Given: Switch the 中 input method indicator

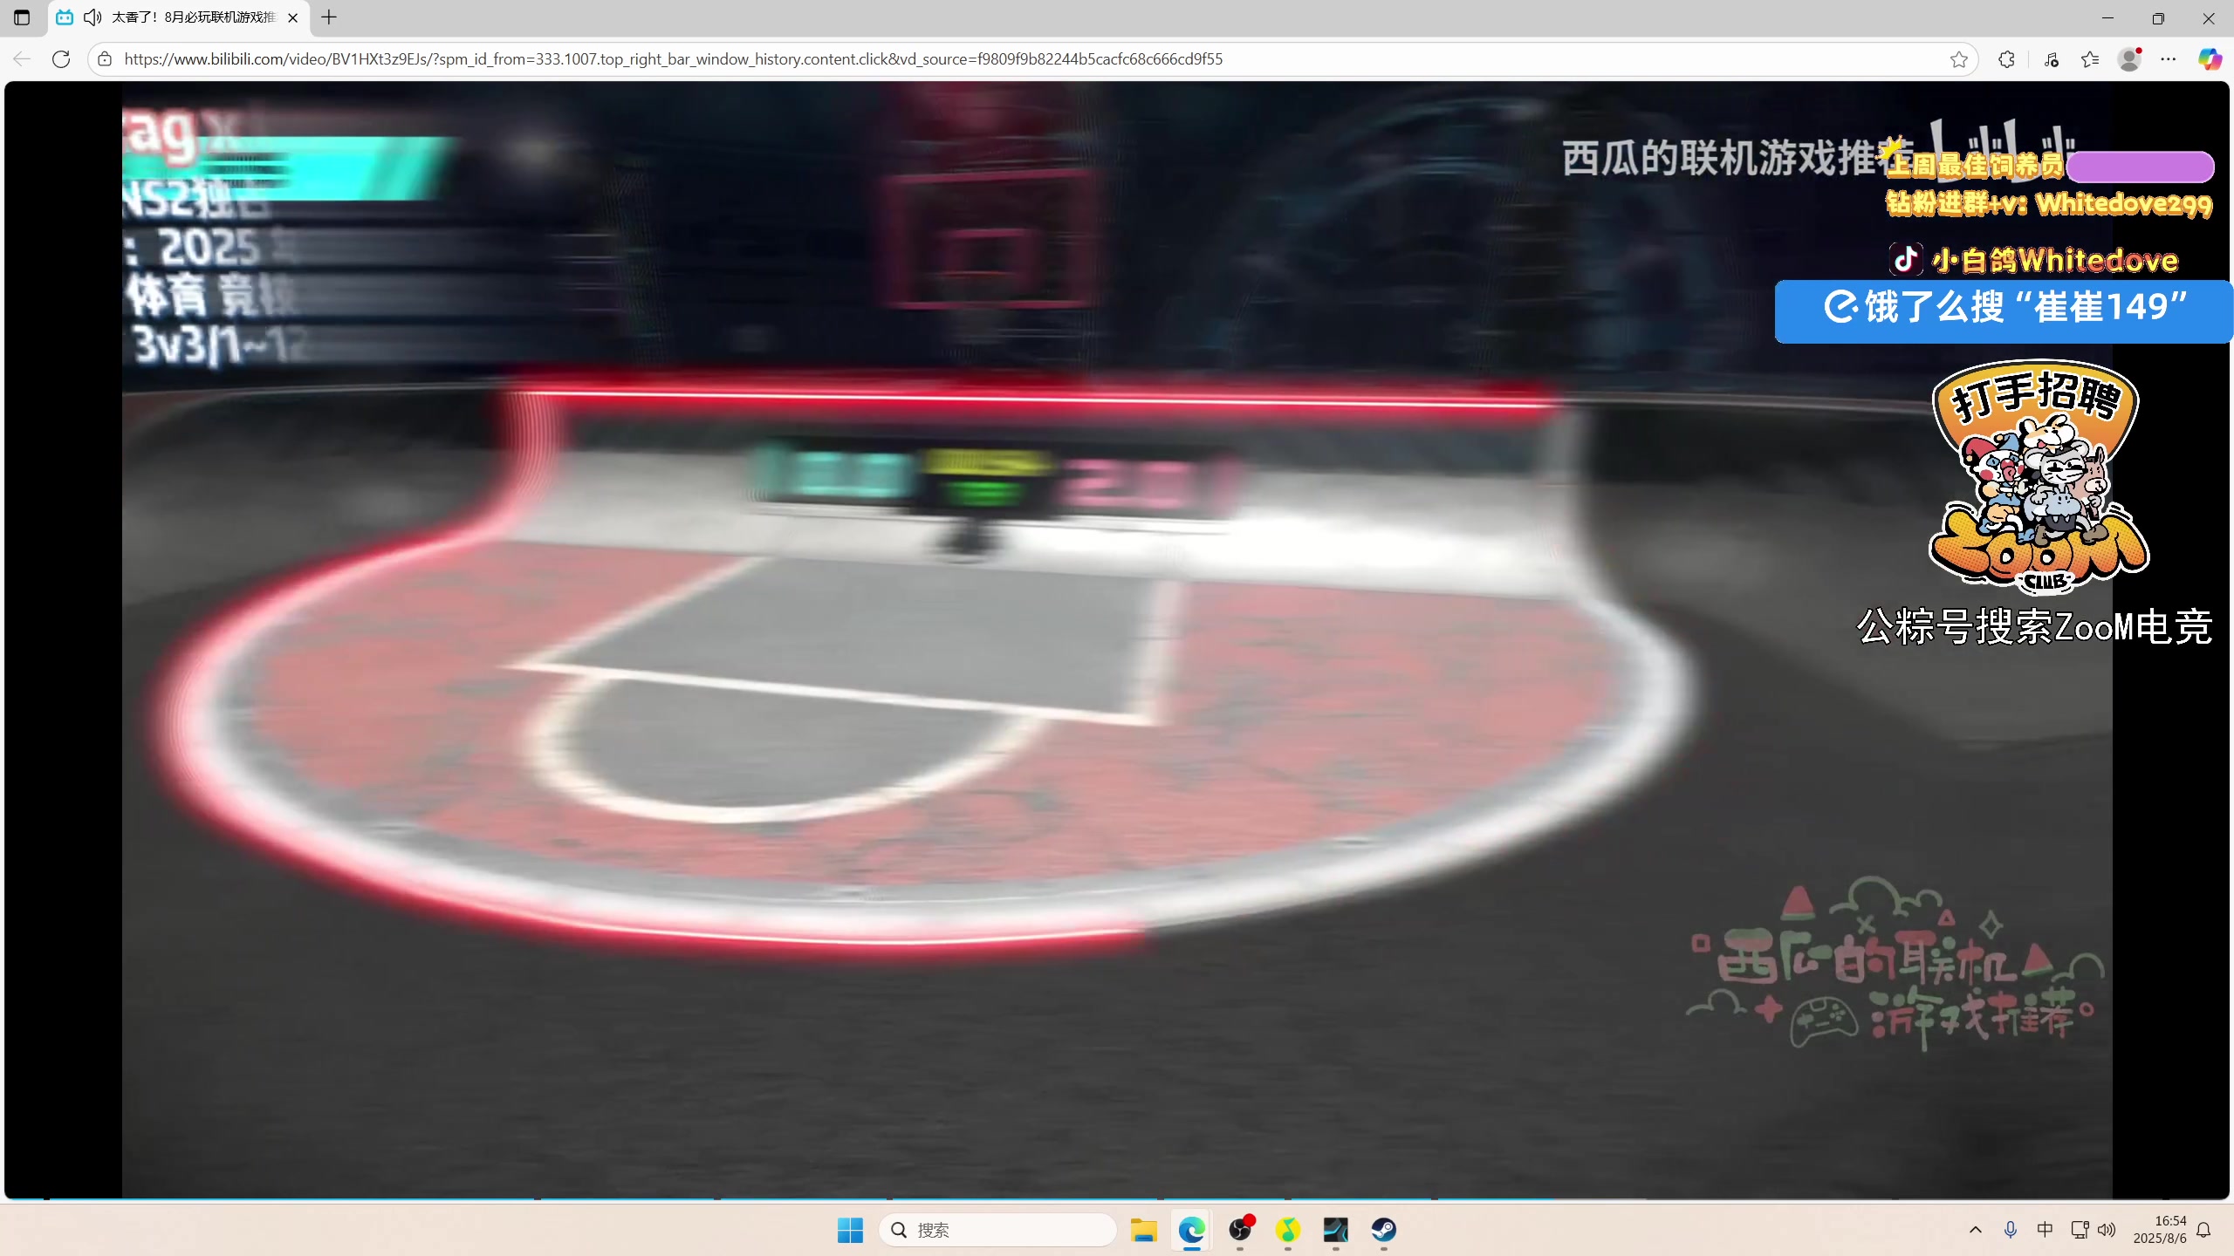Looking at the screenshot, I should click(x=2045, y=1230).
